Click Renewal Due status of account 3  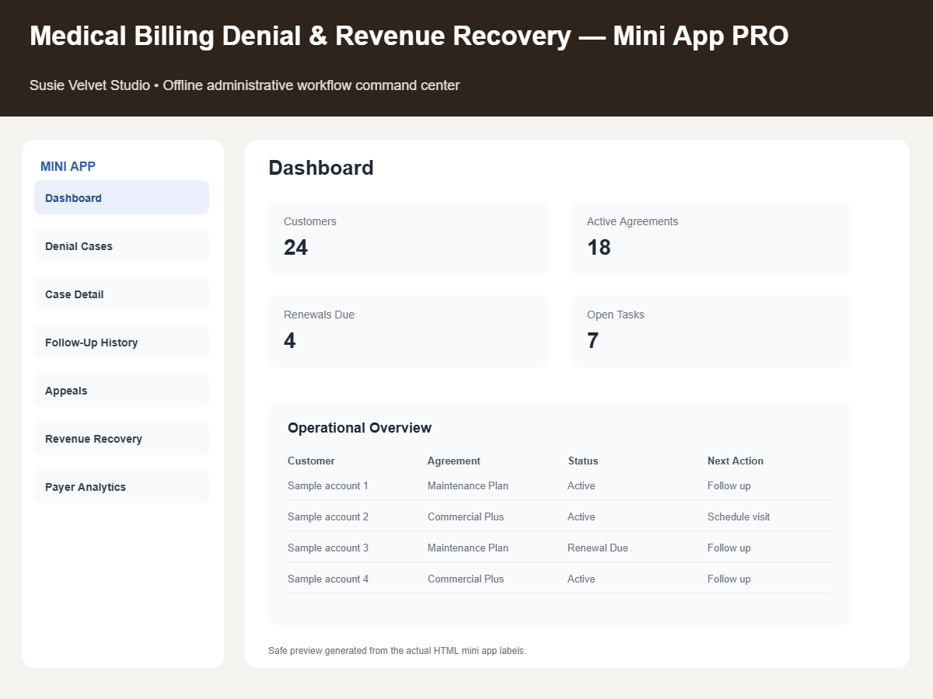(x=598, y=548)
